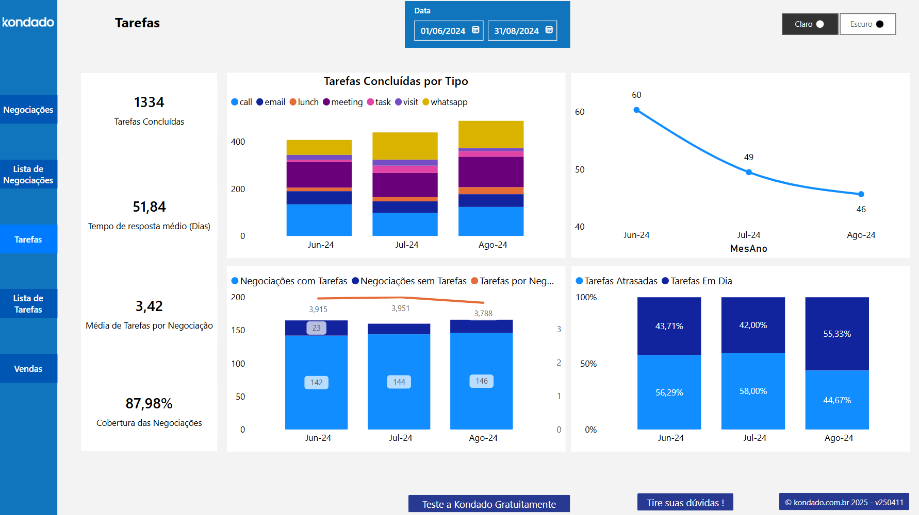Image resolution: width=919 pixels, height=515 pixels.
Task: Select the "call" legend icon
Action: 234,102
